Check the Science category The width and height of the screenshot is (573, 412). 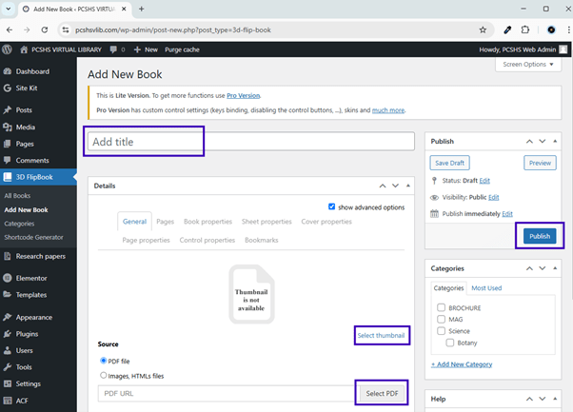441,330
